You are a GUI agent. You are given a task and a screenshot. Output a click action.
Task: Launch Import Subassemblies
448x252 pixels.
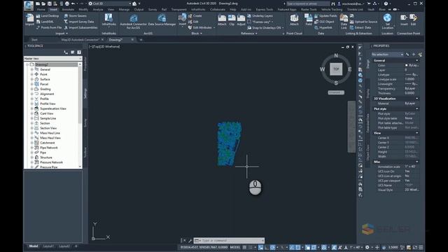point(81,28)
